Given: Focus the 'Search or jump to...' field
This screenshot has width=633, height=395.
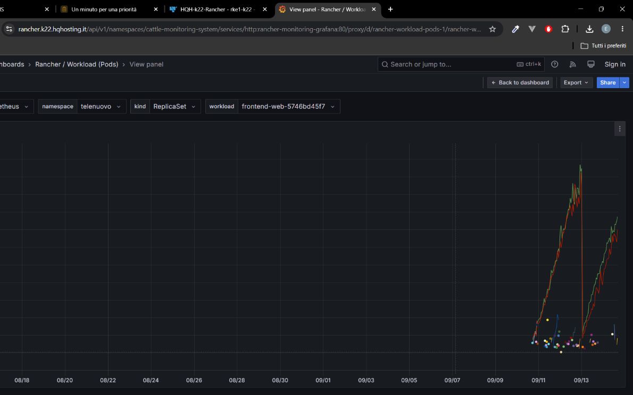Looking at the screenshot, I should 461,64.
